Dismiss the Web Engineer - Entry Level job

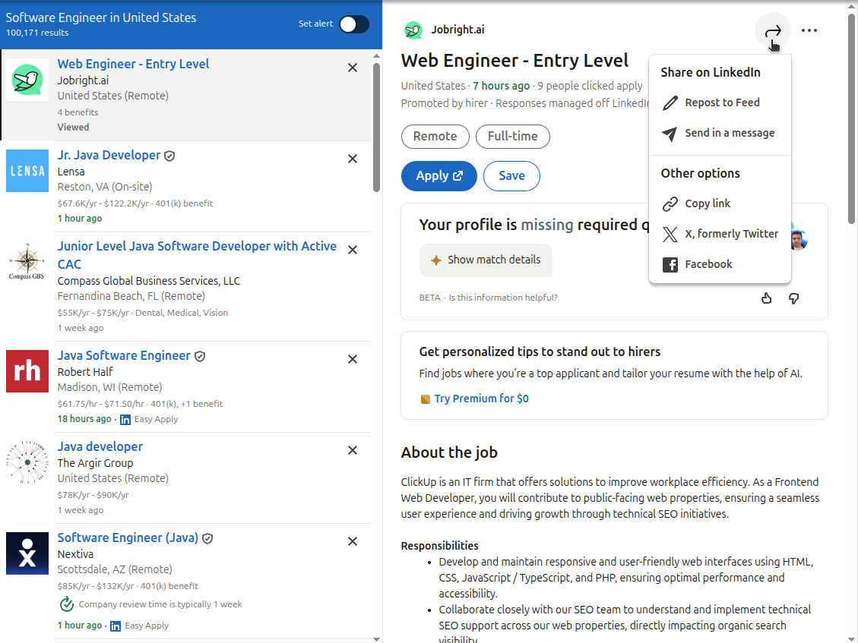(x=353, y=68)
